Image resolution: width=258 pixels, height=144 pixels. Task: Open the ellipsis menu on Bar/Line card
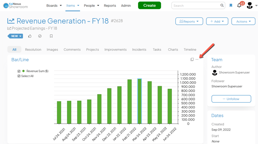pos(197,59)
